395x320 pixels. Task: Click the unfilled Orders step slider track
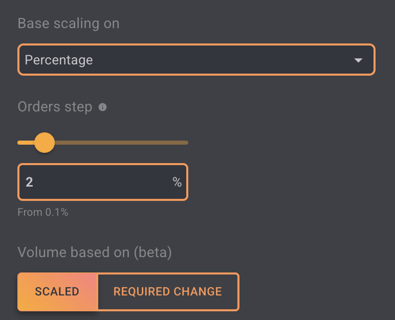tap(121, 143)
